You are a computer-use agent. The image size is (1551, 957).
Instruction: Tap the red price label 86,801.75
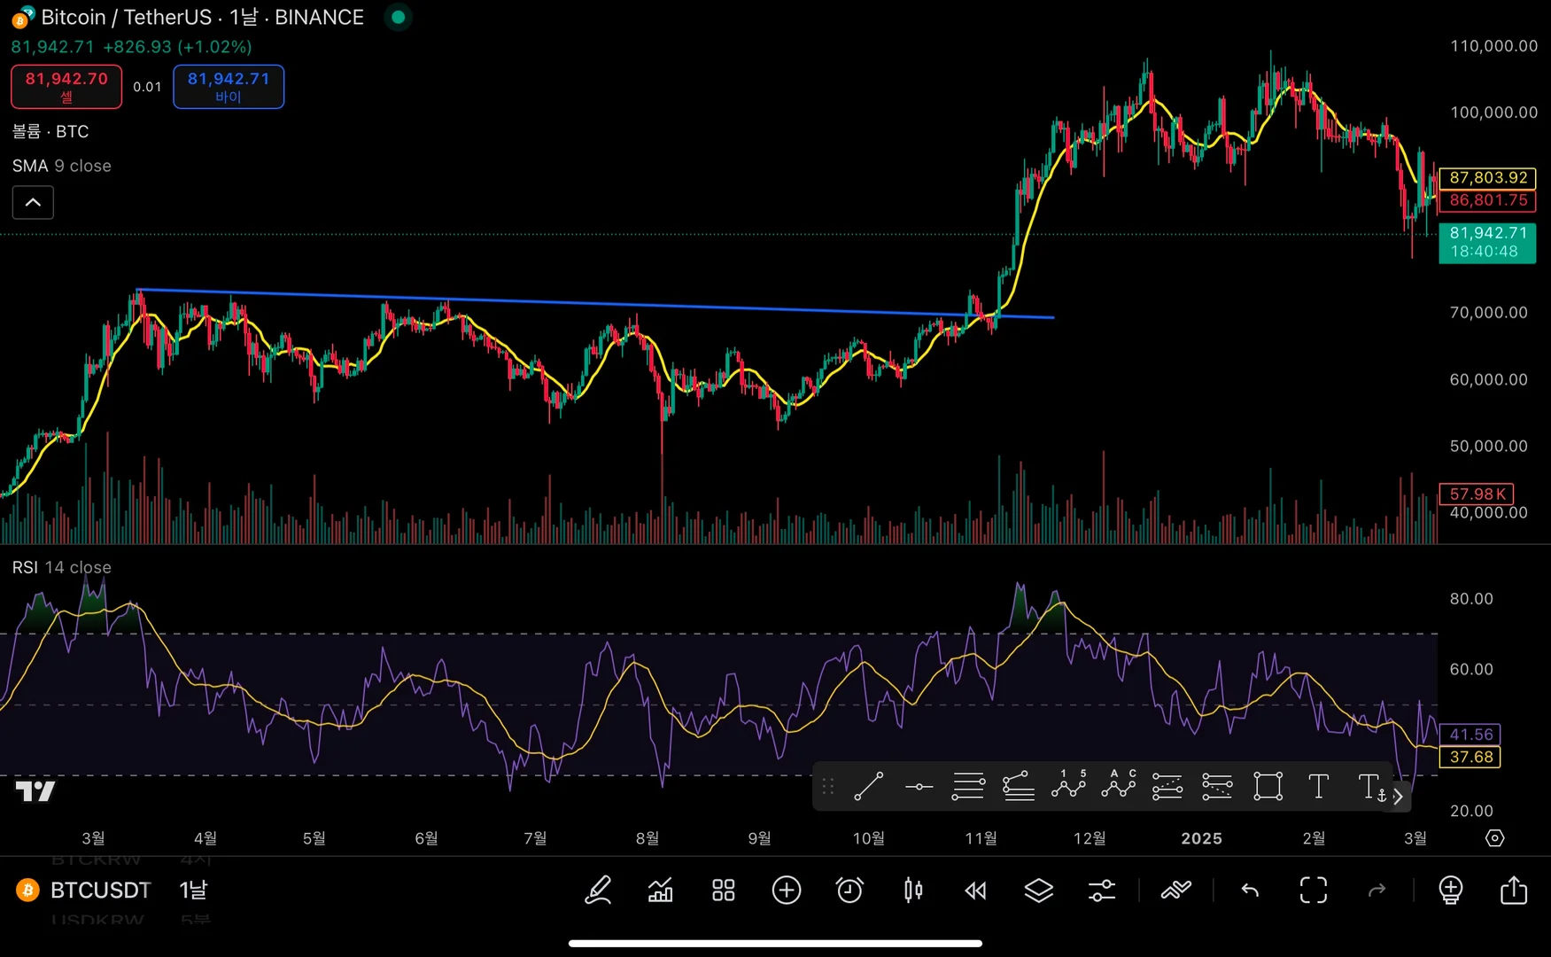point(1487,200)
